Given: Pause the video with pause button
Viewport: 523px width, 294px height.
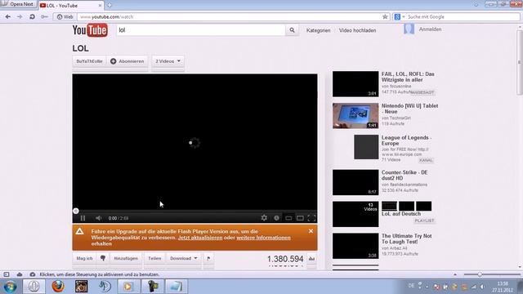Looking at the screenshot, I should click(x=83, y=218).
